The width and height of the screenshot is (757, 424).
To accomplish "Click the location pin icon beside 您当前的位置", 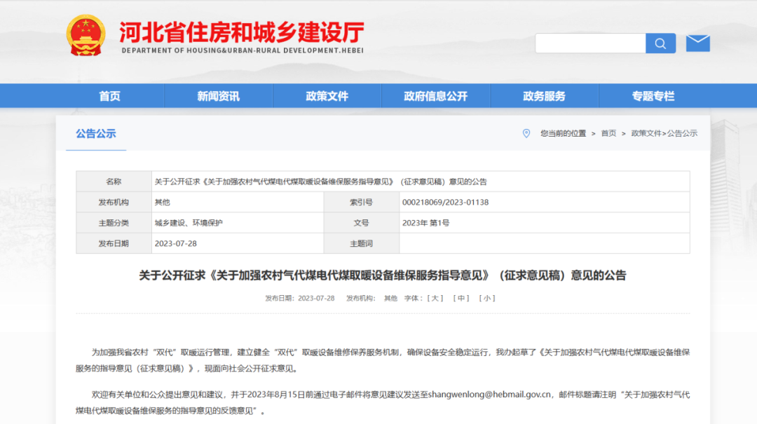I will (x=527, y=133).
